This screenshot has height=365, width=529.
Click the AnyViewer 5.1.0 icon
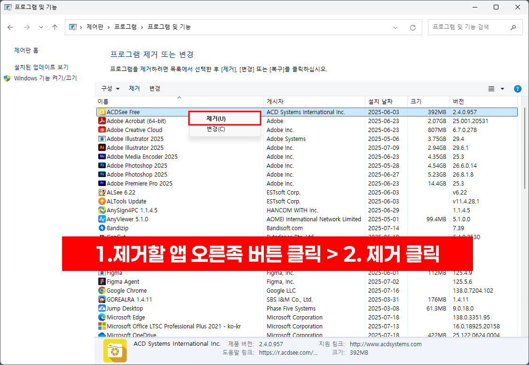102,219
